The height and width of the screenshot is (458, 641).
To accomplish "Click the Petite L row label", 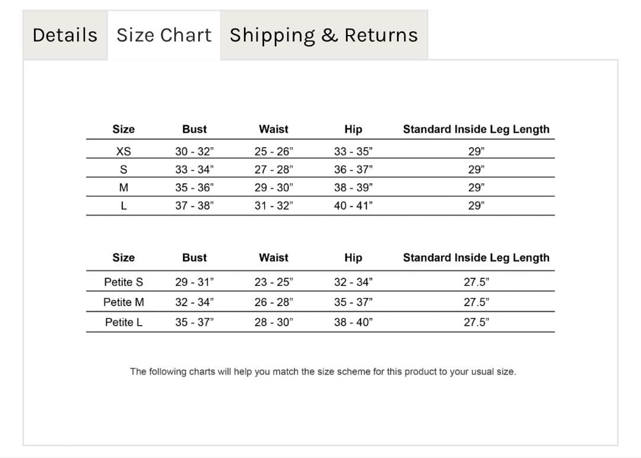I will 123,322.
